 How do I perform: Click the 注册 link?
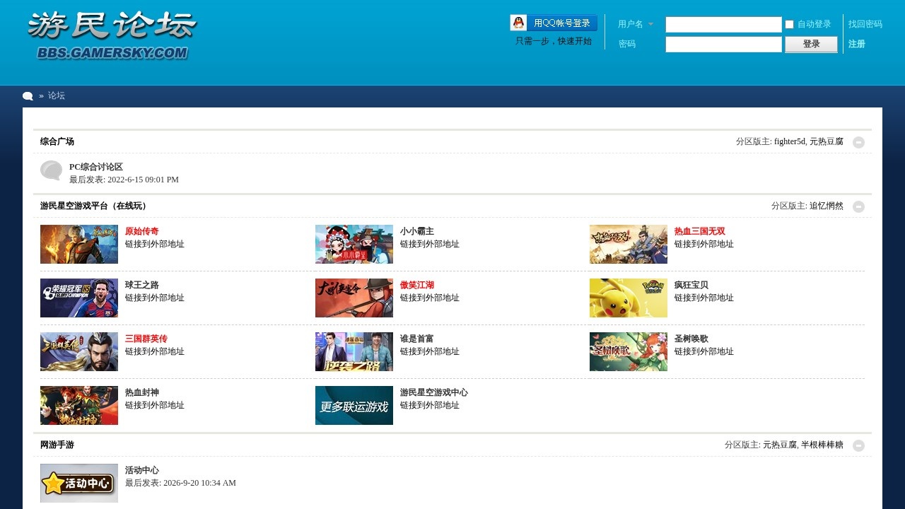tap(857, 44)
